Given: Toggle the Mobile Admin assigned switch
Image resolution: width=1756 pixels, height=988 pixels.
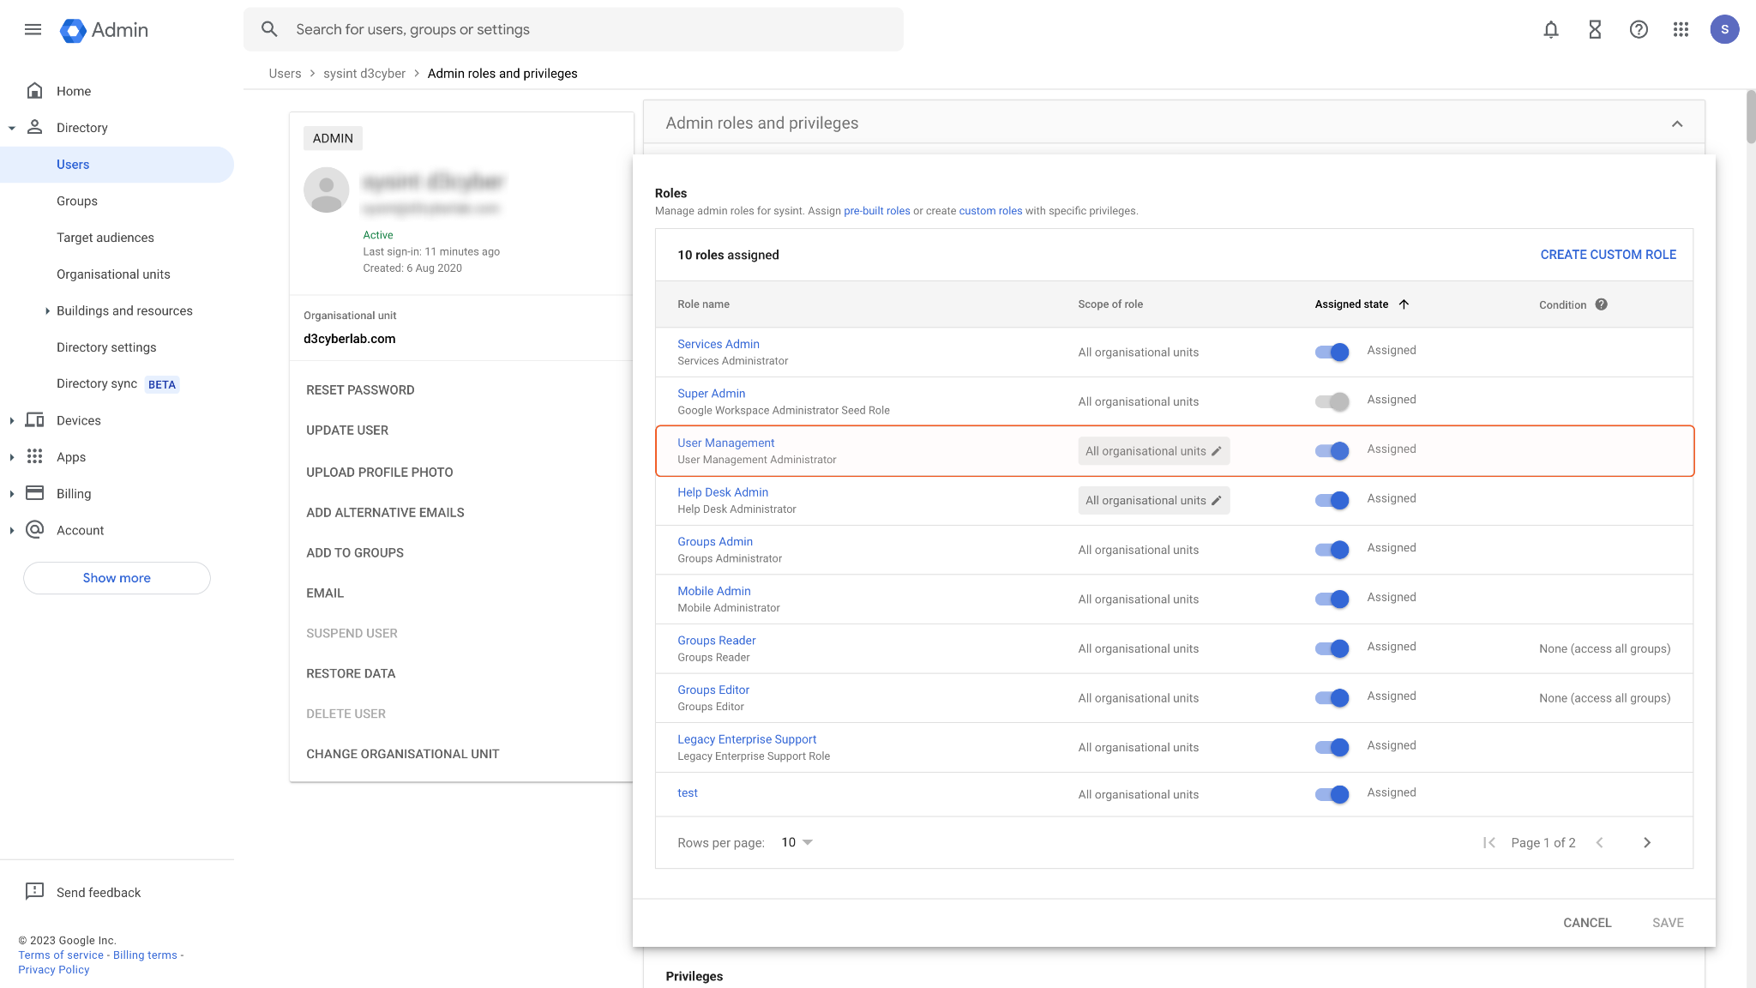Looking at the screenshot, I should pyautogui.click(x=1332, y=599).
